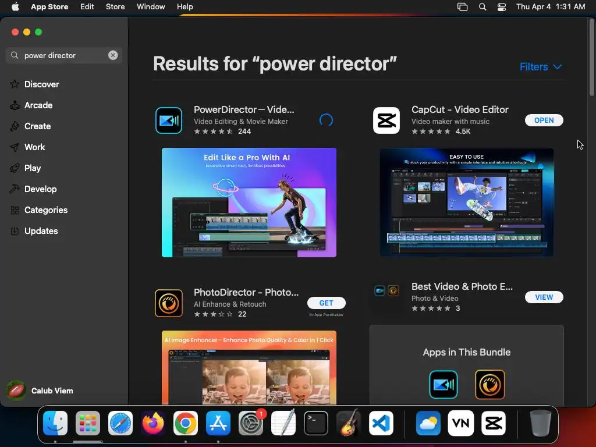Click the PowerDirector download progress spinner

pyautogui.click(x=326, y=120)
